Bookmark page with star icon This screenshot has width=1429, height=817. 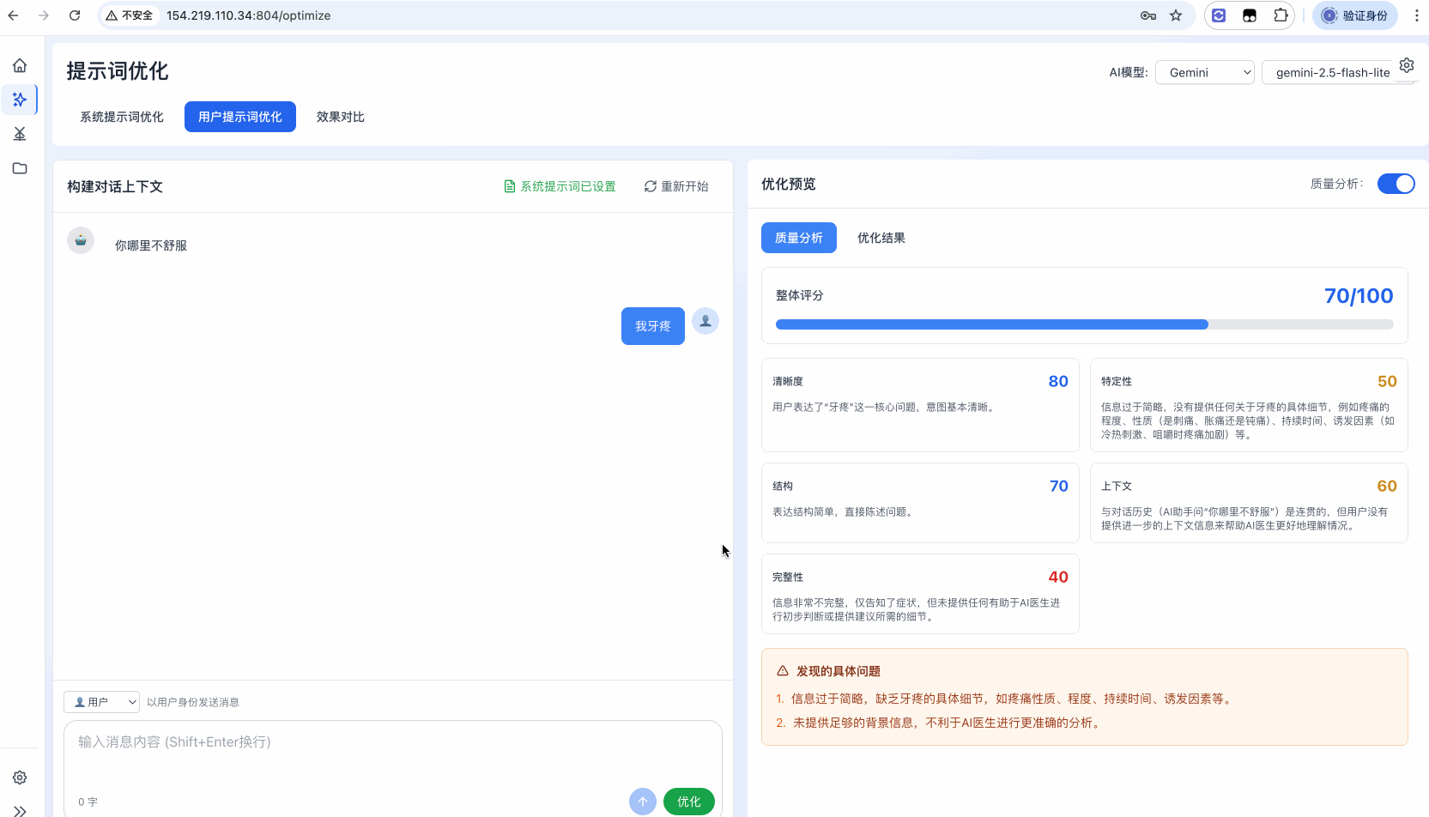[x=1176, y=15]
